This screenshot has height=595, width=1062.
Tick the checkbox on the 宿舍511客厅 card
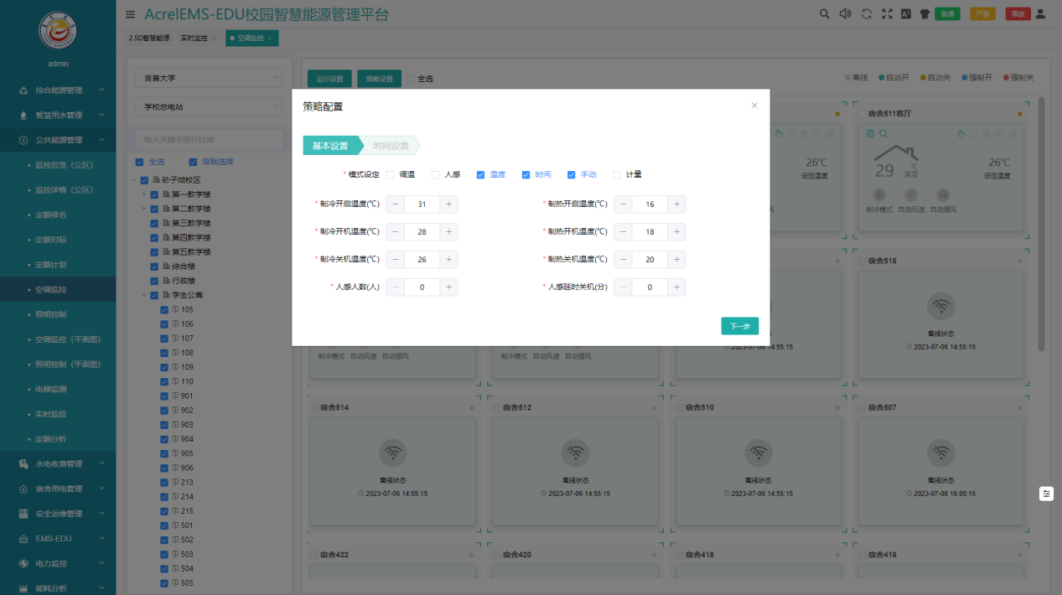click(863, 114)
